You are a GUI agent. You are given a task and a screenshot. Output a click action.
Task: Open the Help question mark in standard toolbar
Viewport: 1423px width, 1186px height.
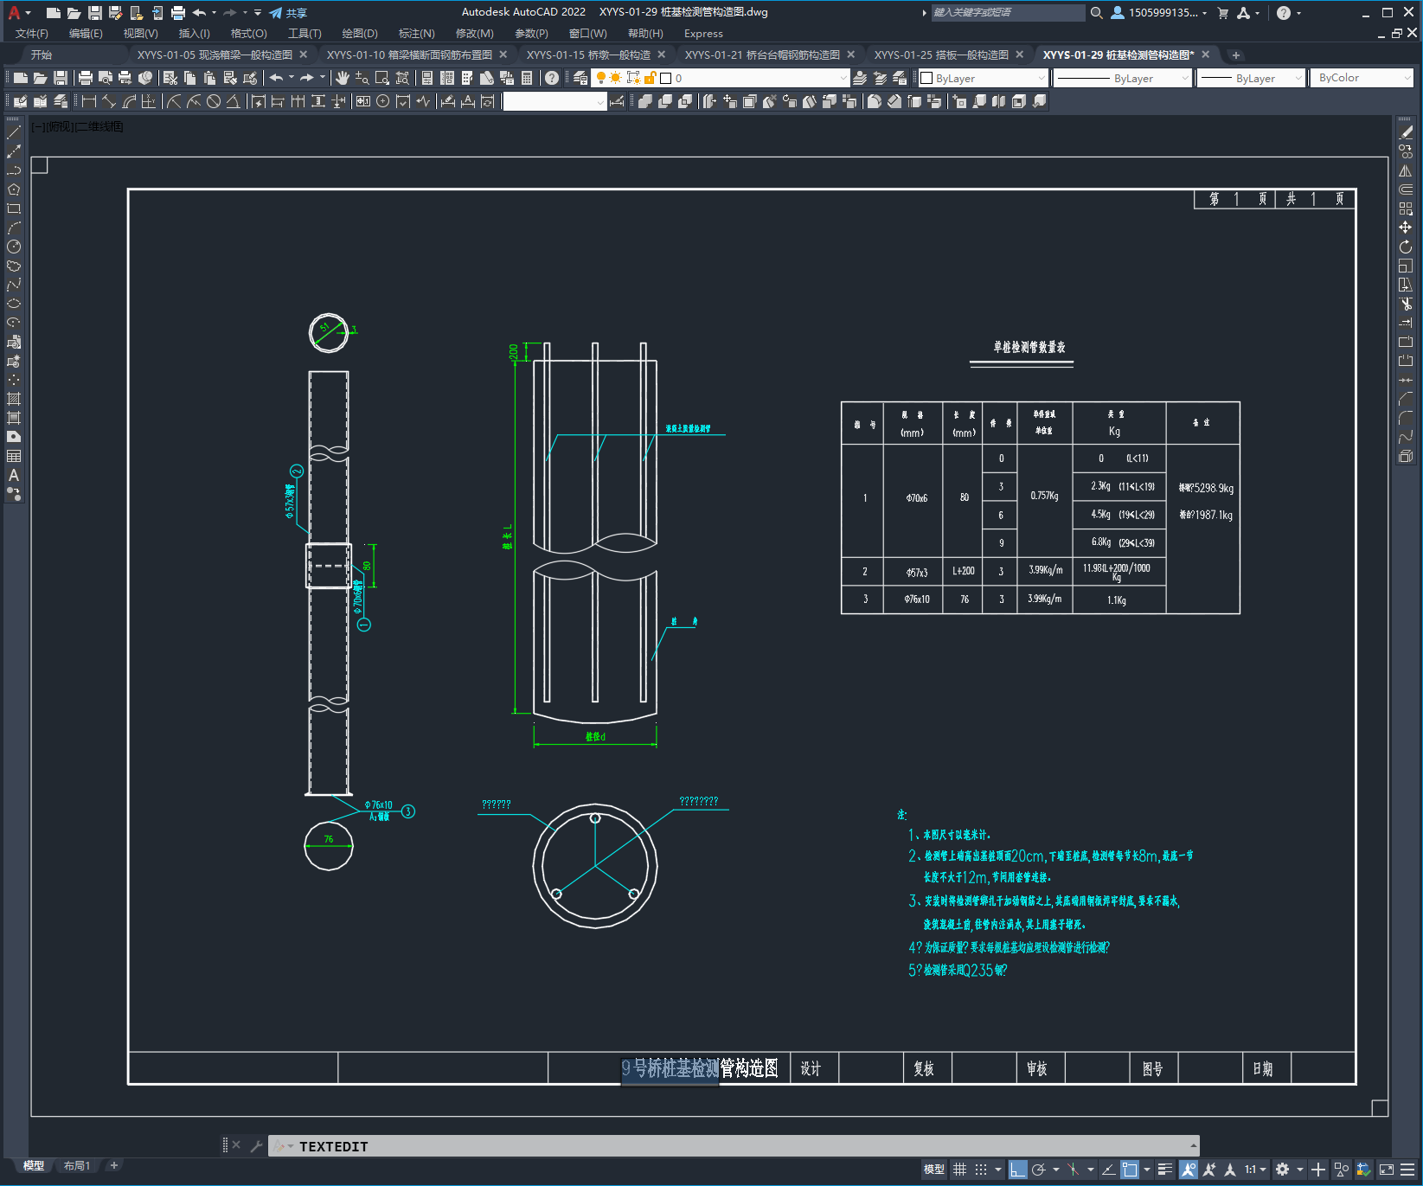(x=552, y=78)
